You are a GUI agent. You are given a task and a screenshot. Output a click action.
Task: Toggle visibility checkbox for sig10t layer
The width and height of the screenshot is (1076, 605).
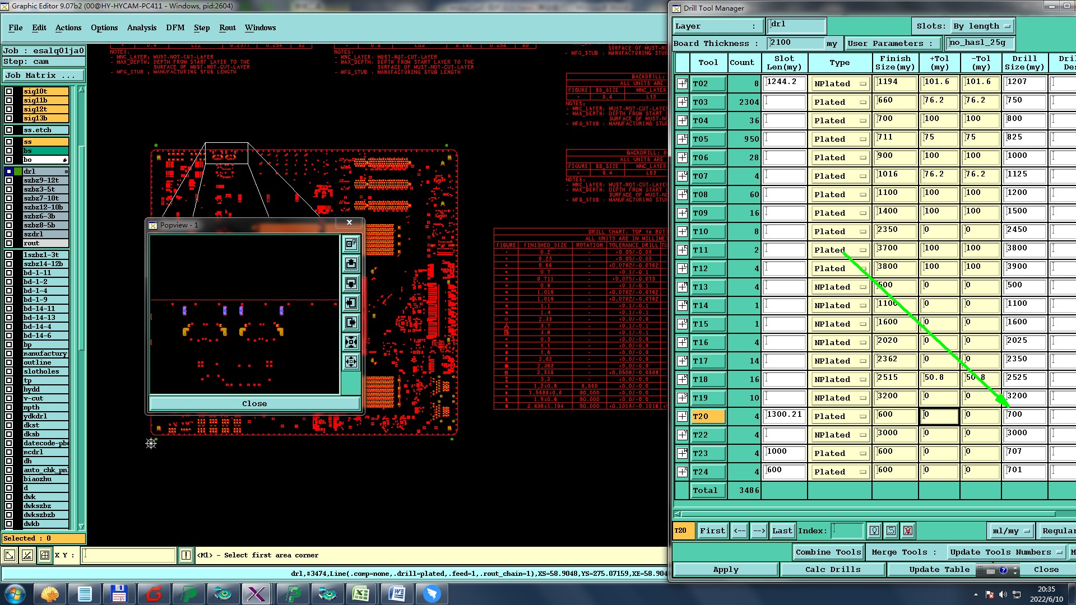pyautogui.click(x=9, y=91)
